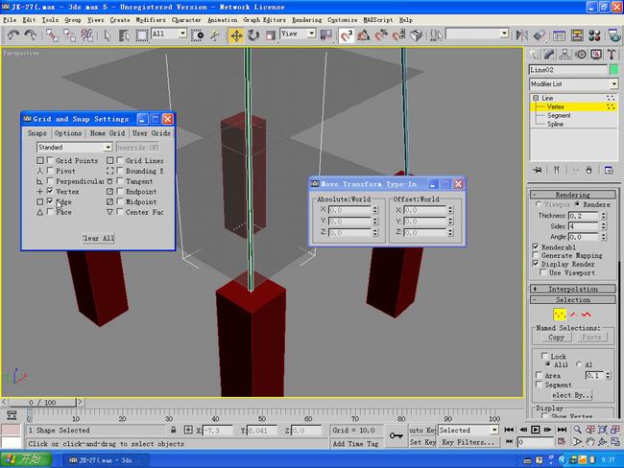Screen dimensions: 624x468
Task: Click the Set Key large key icon
Action: point(396,435)
